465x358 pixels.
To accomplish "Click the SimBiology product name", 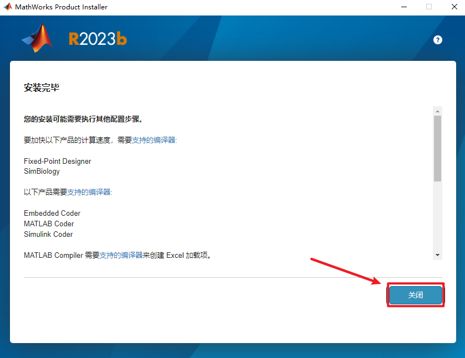I will [x=42, y=172].
